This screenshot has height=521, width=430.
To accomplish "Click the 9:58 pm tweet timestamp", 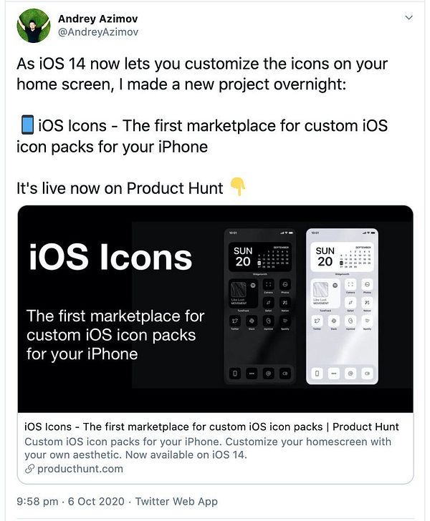I will click(x=37, y=501).
